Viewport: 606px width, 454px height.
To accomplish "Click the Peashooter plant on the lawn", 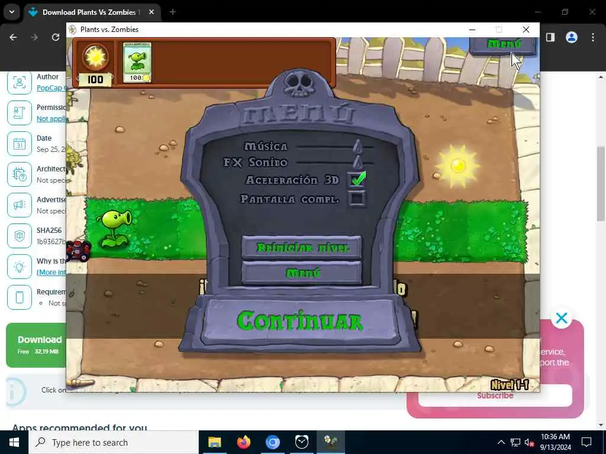I will (114, 228).
